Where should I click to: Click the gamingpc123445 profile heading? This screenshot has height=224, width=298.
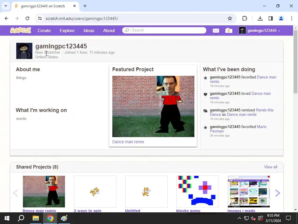pos(61,46)
